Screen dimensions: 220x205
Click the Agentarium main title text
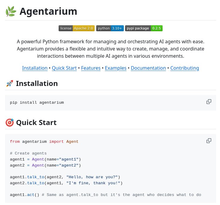(x=48, y=11)
